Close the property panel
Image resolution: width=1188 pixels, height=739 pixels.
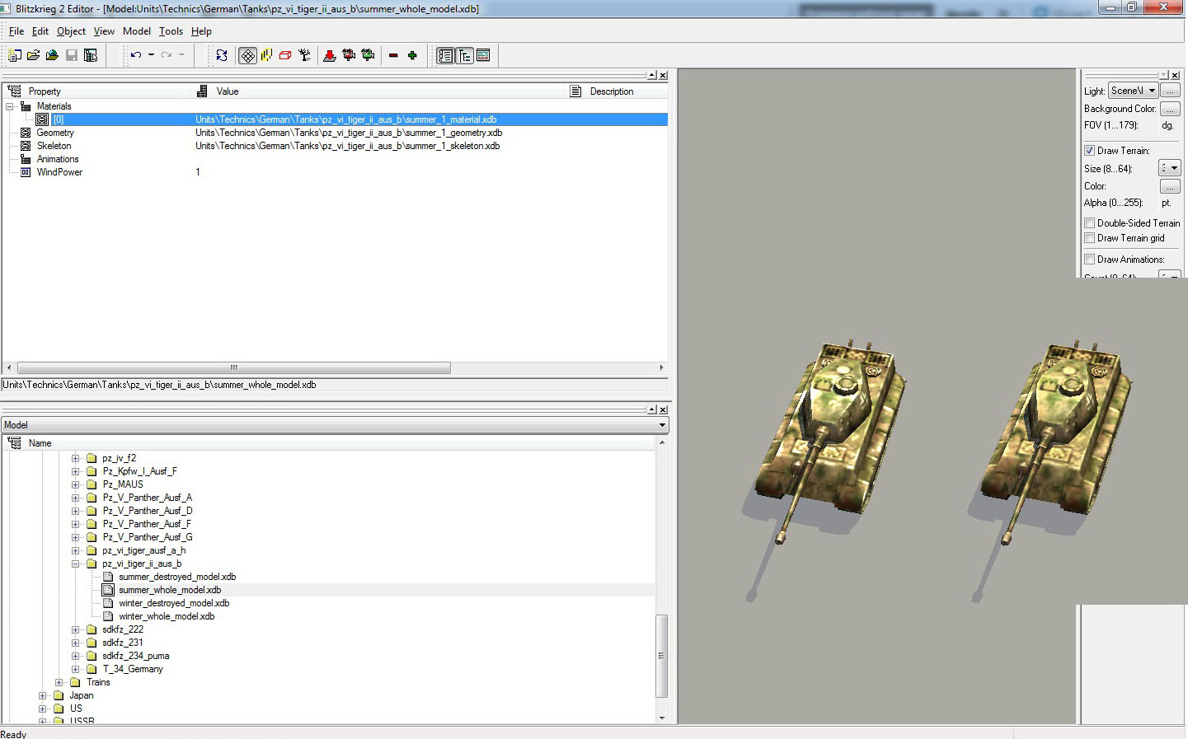tap(663, 75)
